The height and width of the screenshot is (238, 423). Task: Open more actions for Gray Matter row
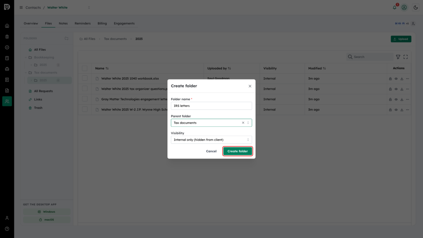point(407,99)
